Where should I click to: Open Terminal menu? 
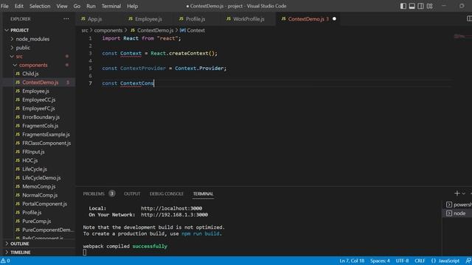coord(111,6)
